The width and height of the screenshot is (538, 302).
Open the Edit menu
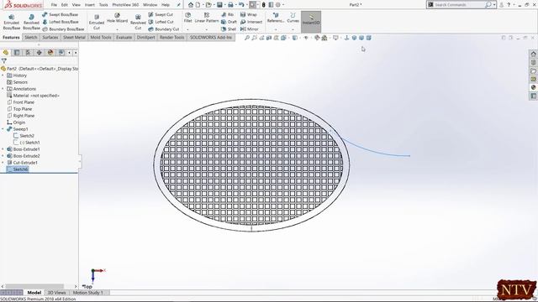65,5
